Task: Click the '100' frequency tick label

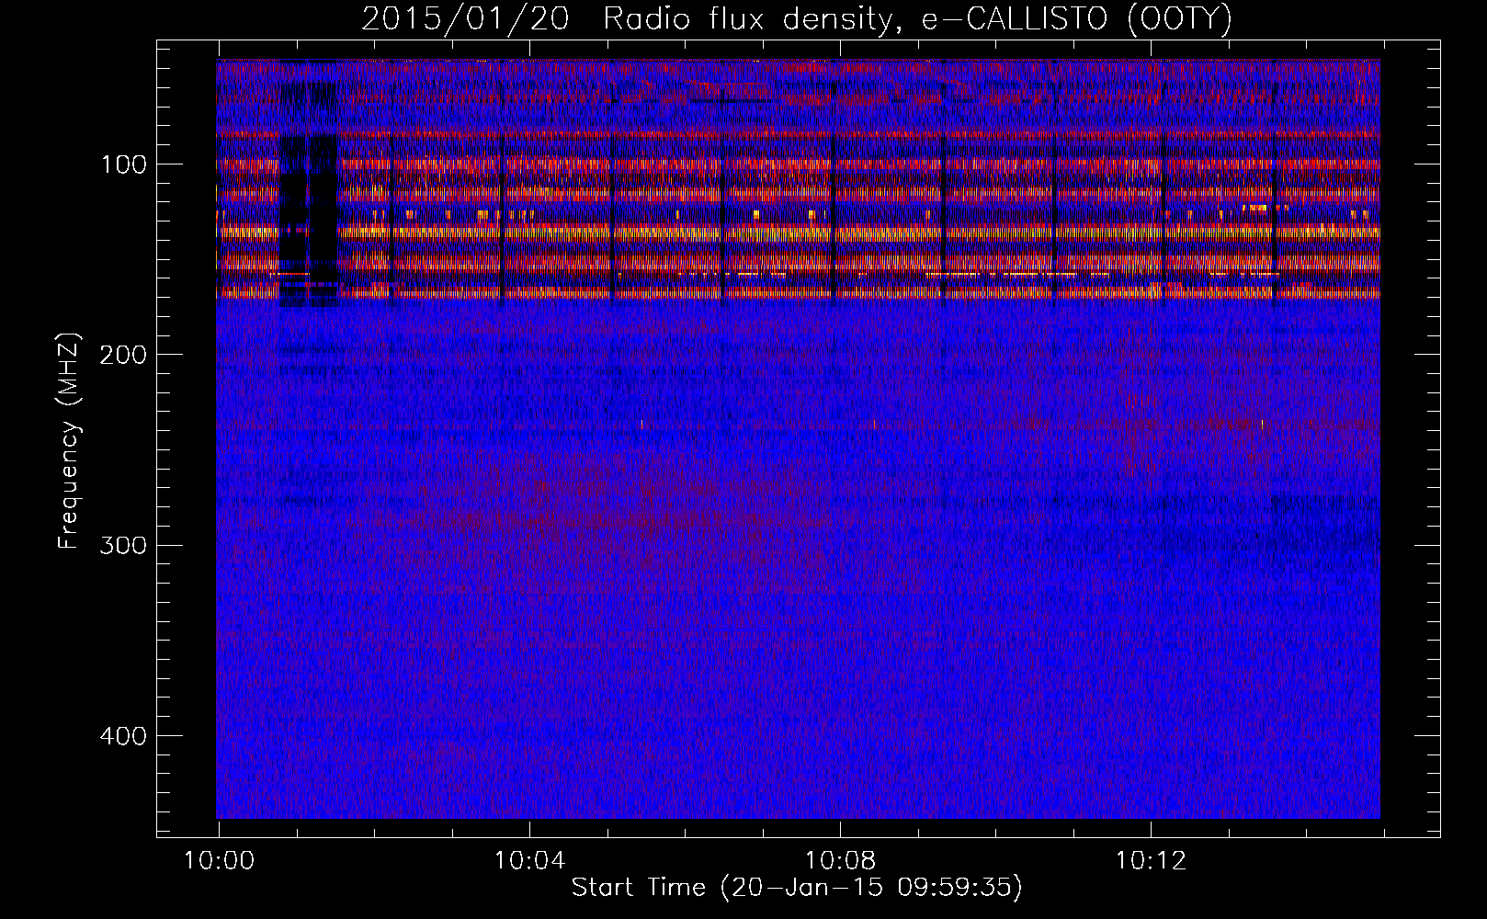Action: [123, 165]
